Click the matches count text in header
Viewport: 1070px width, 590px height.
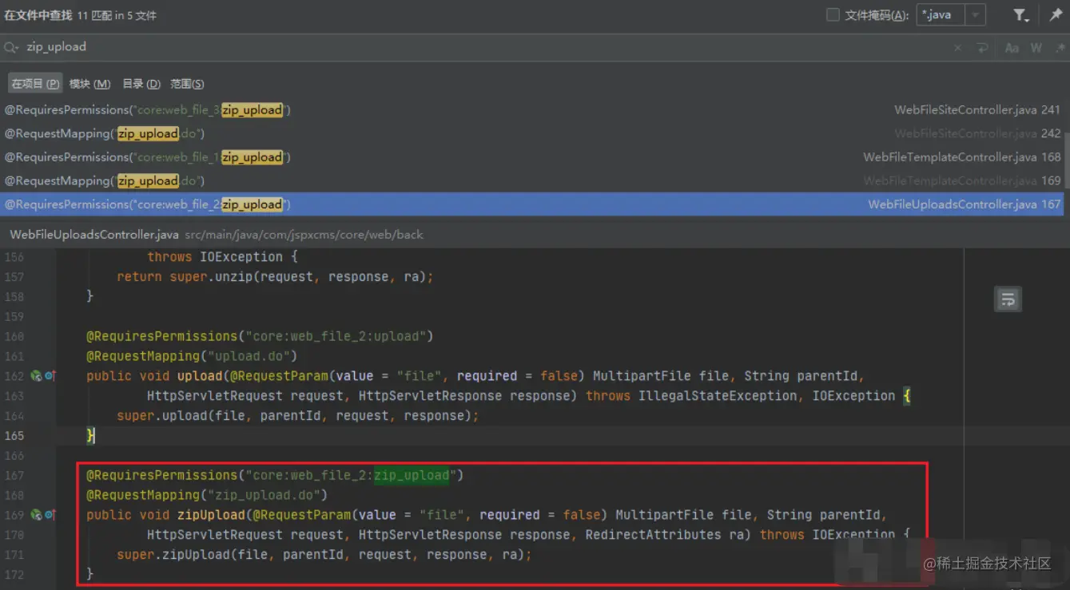(117, 15)
